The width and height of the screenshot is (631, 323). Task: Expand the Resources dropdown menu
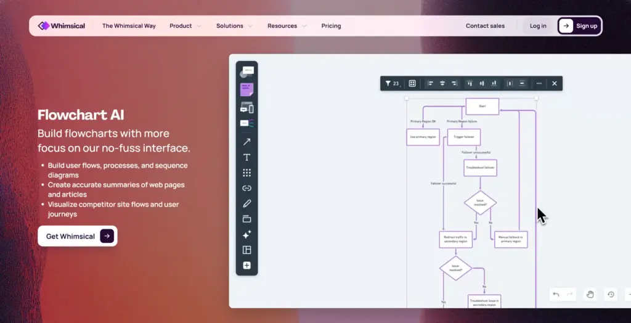click(287, 26)
